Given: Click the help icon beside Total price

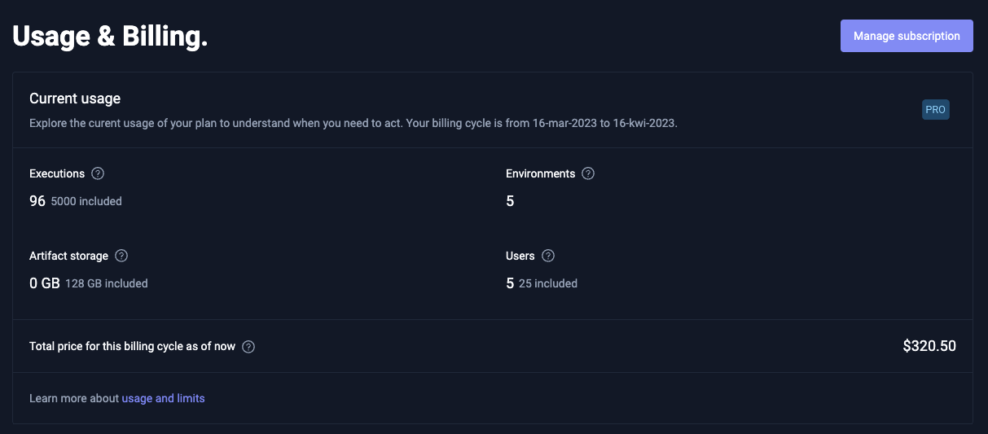Looking at the screenshot, I should click(x=248, y=347).
